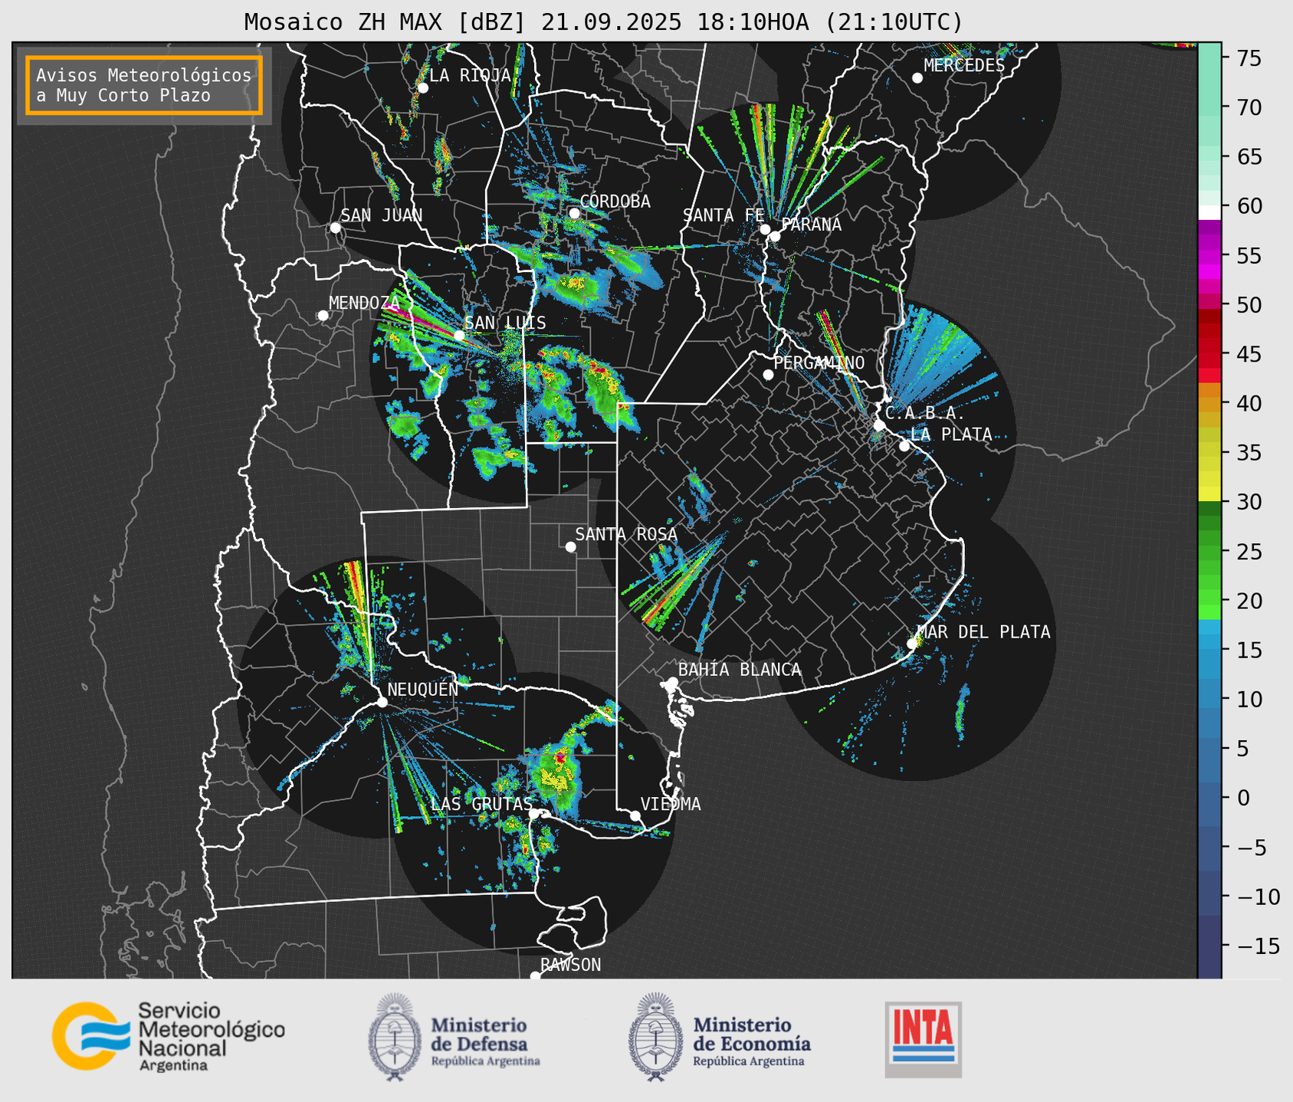This screenshot has width=1293, height=1102.
Task: Click the Mercedes city marker dot
Action: (917, 78)
